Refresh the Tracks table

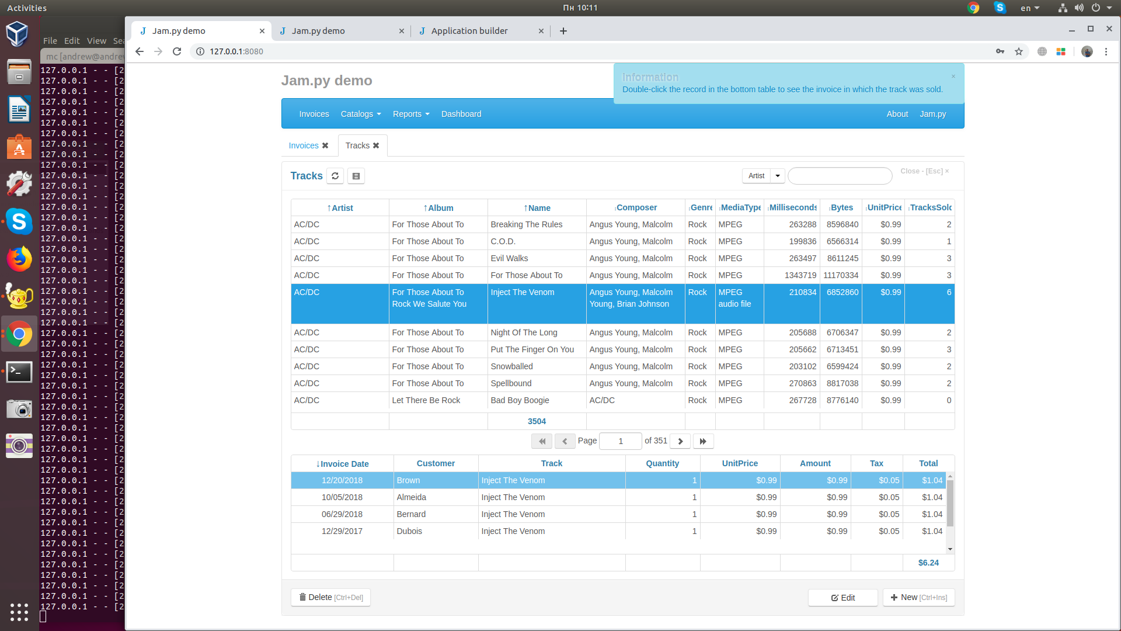pos(335,176)
